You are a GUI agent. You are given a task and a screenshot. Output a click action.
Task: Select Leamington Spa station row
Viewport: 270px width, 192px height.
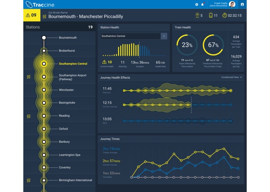(59, 155)
